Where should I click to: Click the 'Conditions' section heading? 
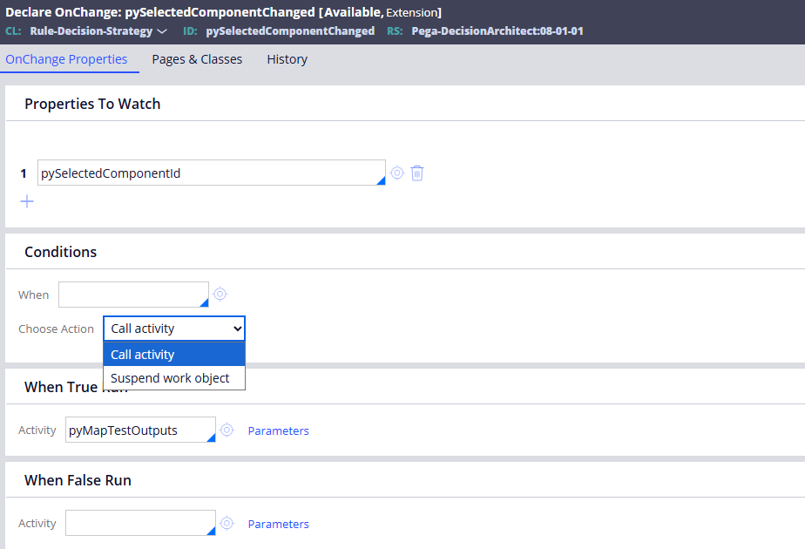pyautogui.click(x=61, y=252)
